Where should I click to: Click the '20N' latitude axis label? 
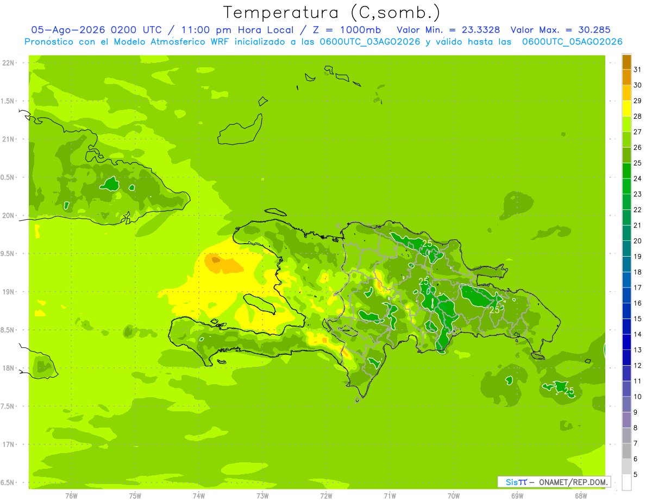point(8,215)
